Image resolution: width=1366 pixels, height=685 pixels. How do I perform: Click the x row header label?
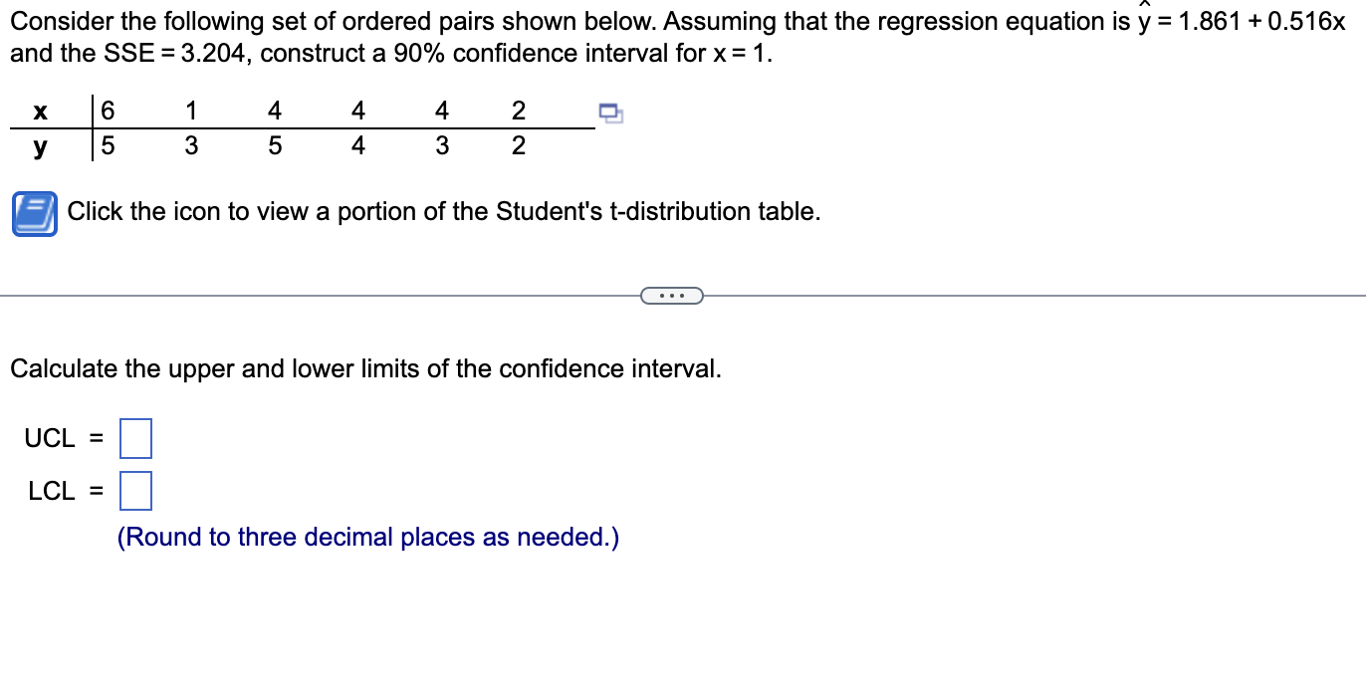40,111
